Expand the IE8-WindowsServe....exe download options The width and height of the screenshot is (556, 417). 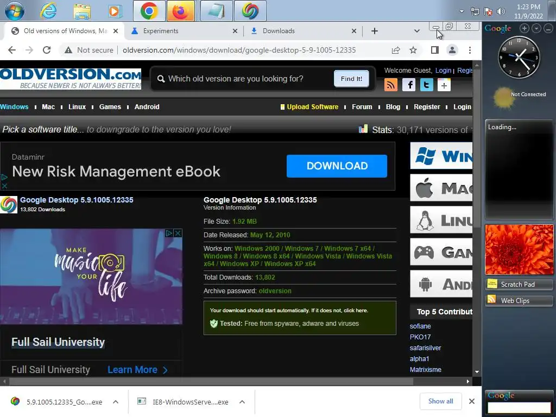(242, 402)
